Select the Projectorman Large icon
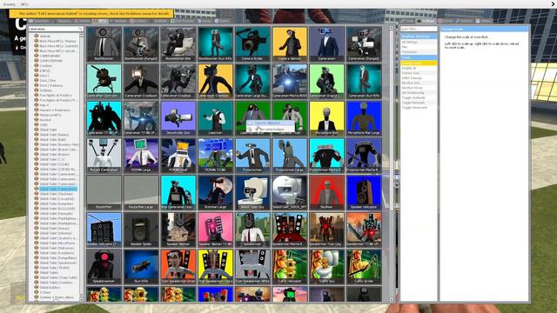 290,156
